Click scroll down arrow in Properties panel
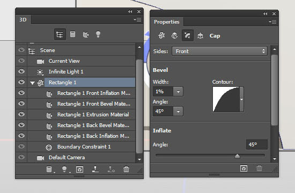The image size is (295, 193). (275, 159)
